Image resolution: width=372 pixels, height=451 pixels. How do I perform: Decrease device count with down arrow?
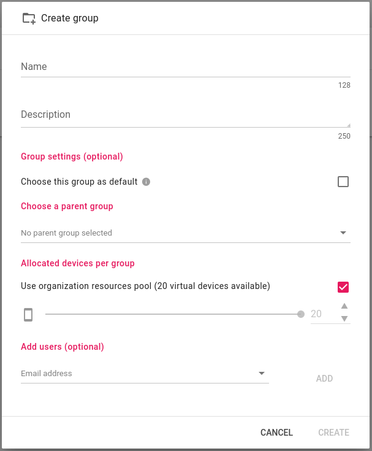pos(344,318)
